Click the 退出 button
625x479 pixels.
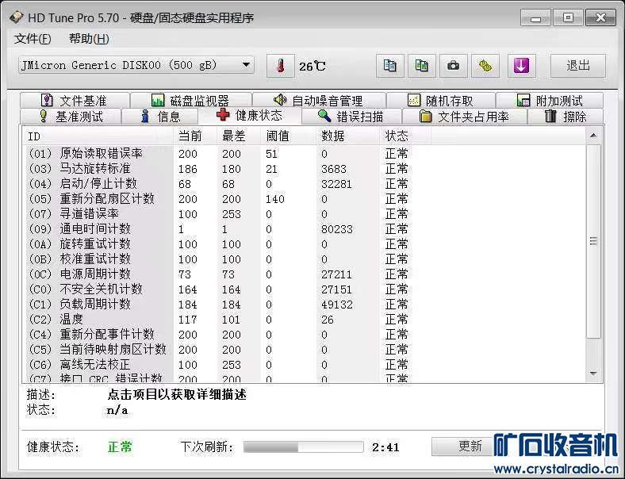click(578, 66)
